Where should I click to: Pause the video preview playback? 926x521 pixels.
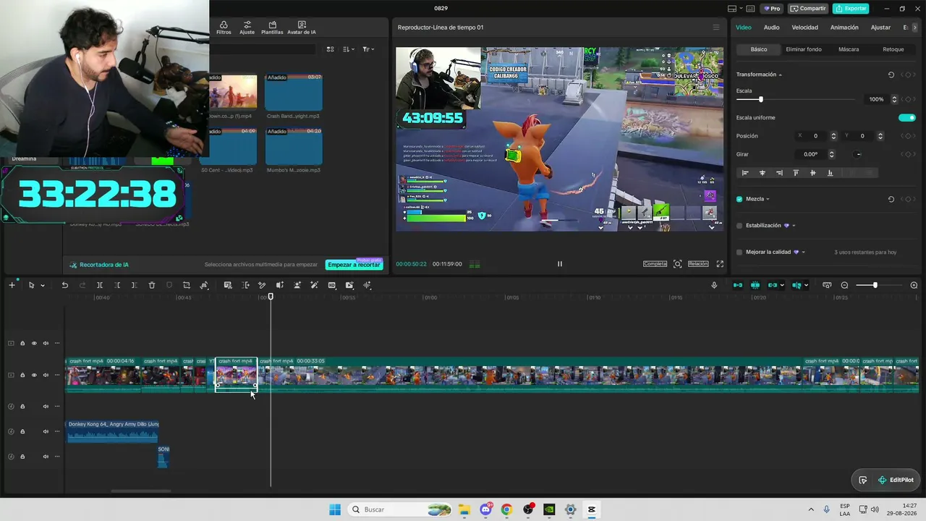(x=559, y=264)
